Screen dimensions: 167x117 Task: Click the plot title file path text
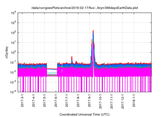click(85, 8)
